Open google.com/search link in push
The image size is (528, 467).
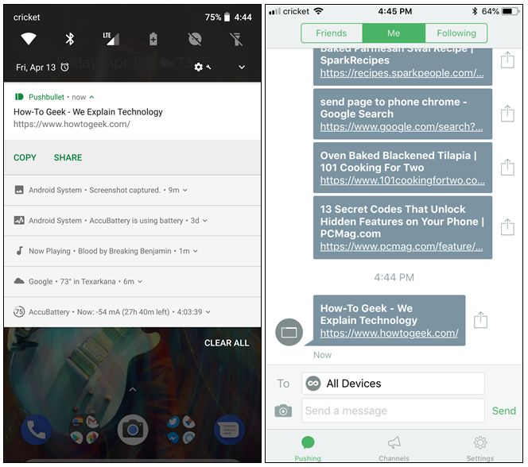pos(402,127)
